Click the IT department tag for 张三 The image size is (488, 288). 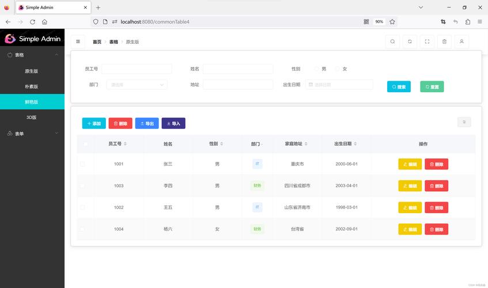point(258,164)
